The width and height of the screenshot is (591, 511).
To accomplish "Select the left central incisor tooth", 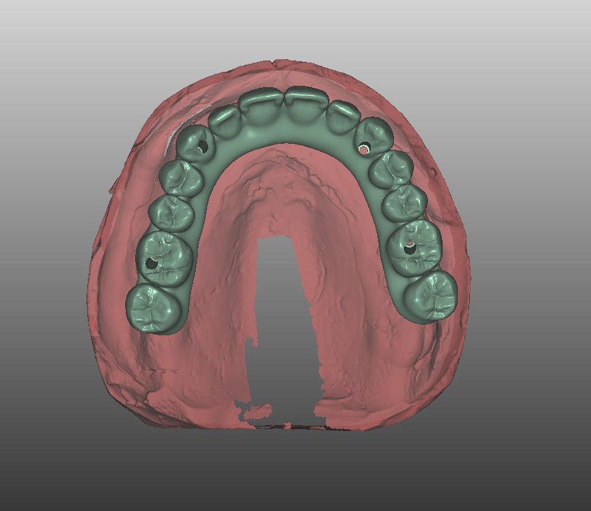I will pos(262,108).
